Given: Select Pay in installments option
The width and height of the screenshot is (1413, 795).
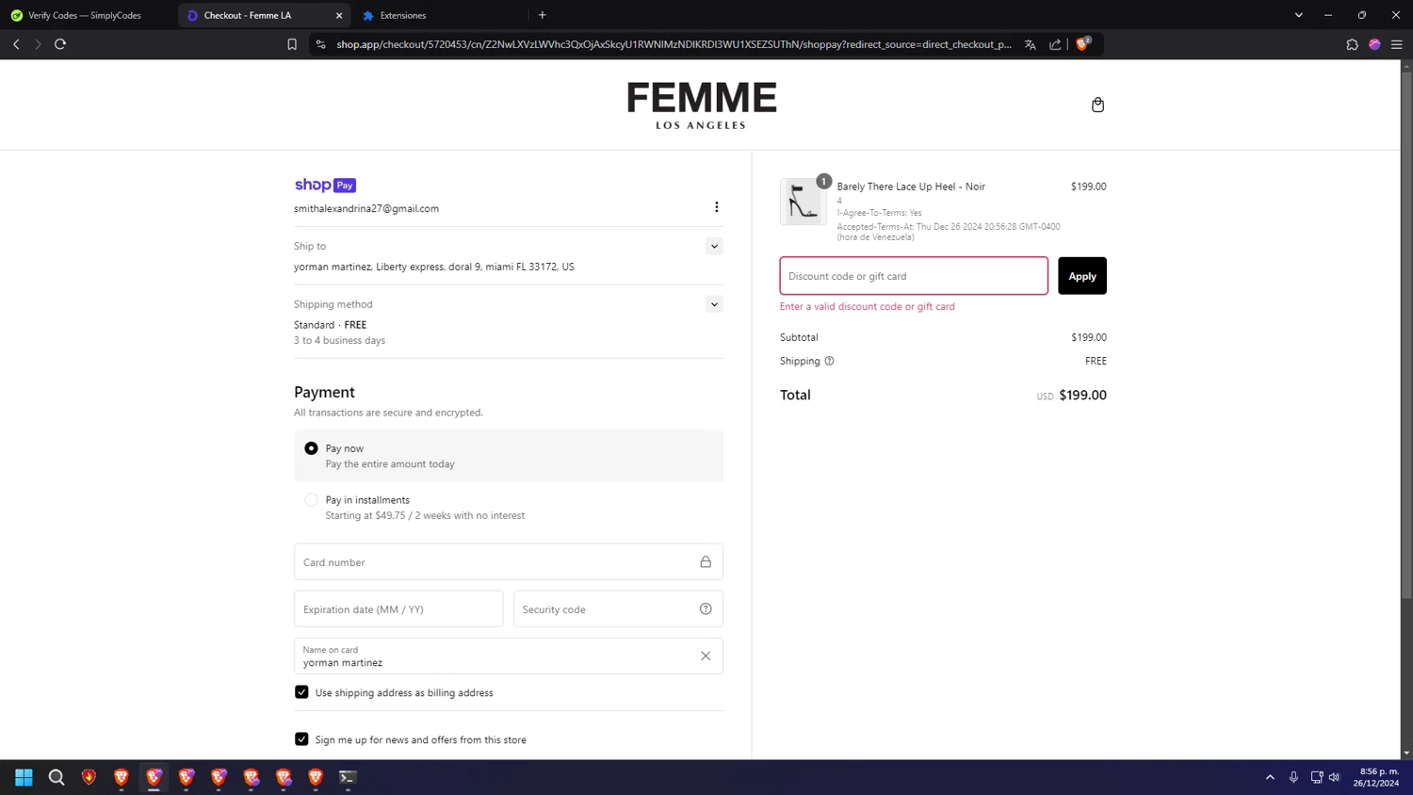Looking at the screenshot, I should pos(311,500).
